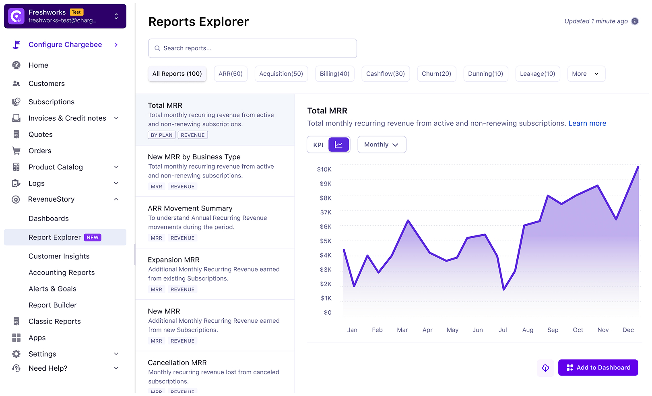652x396 pixels.
Task: Select the Customers icon in the sidebar
Action: click(x=16, y=83)
